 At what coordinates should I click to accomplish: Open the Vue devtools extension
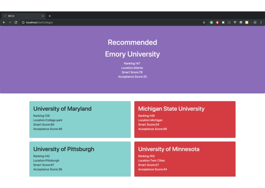(x=235, y=22)
